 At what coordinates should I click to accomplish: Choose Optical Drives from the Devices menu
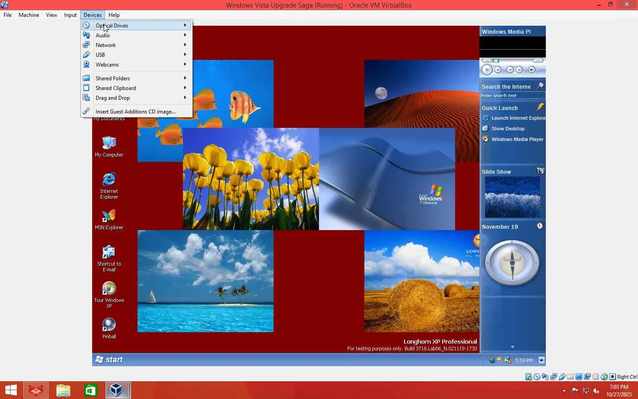[x=136, y=26]
